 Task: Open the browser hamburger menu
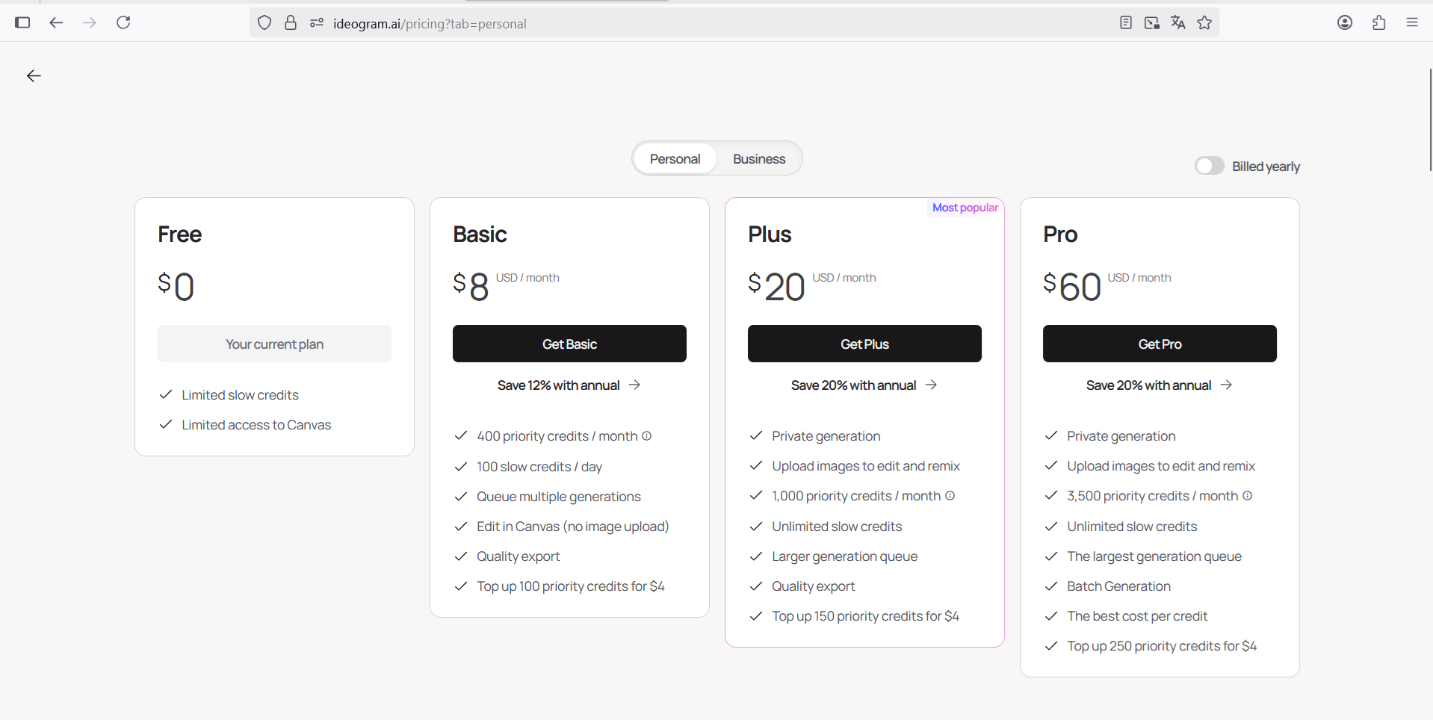(x=1411, y=22)
